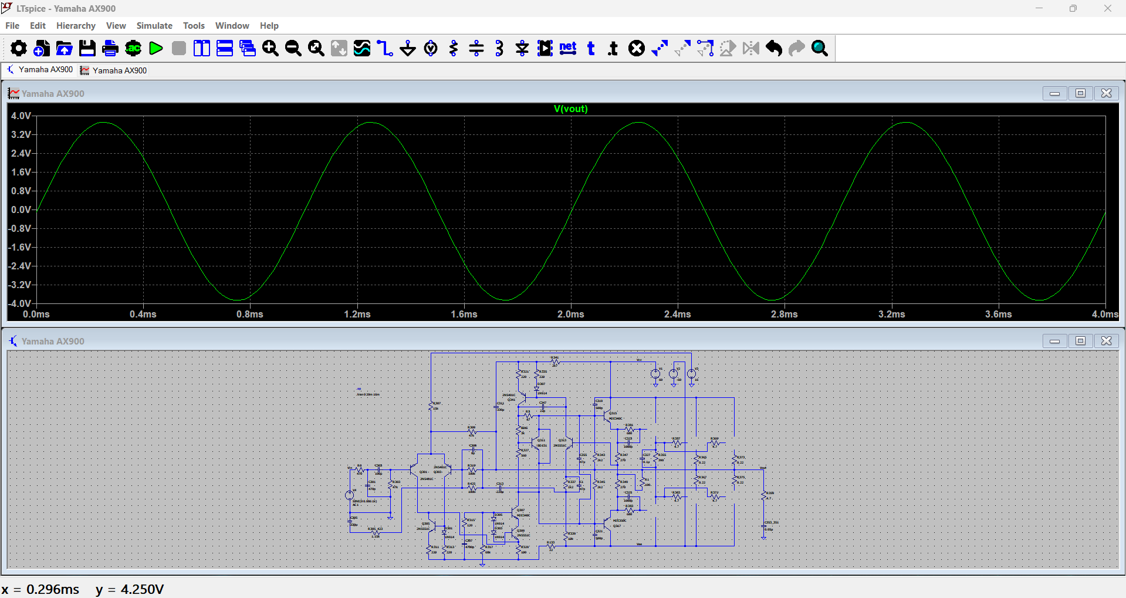
Task: Open the Tools menu
Action: coord(194,26)
